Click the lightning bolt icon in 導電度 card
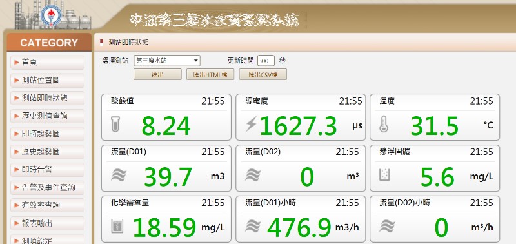The height and width of the screenshot is (244, 516). [251, 125]
